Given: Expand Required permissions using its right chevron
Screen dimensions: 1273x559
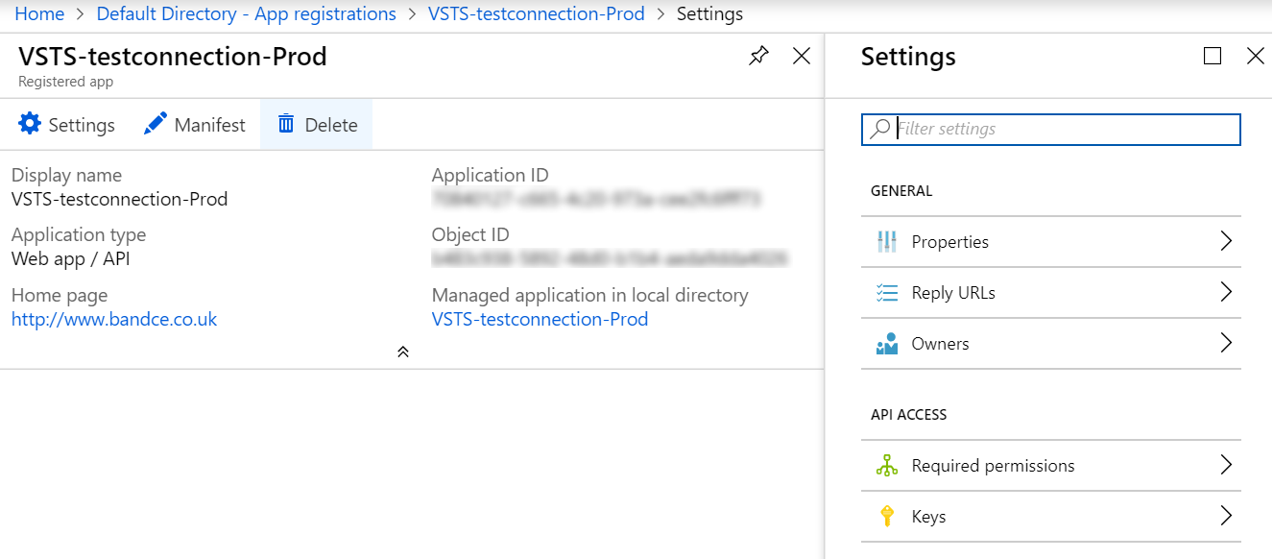Looking at the screenshot, I should (x=1226, y=465).
